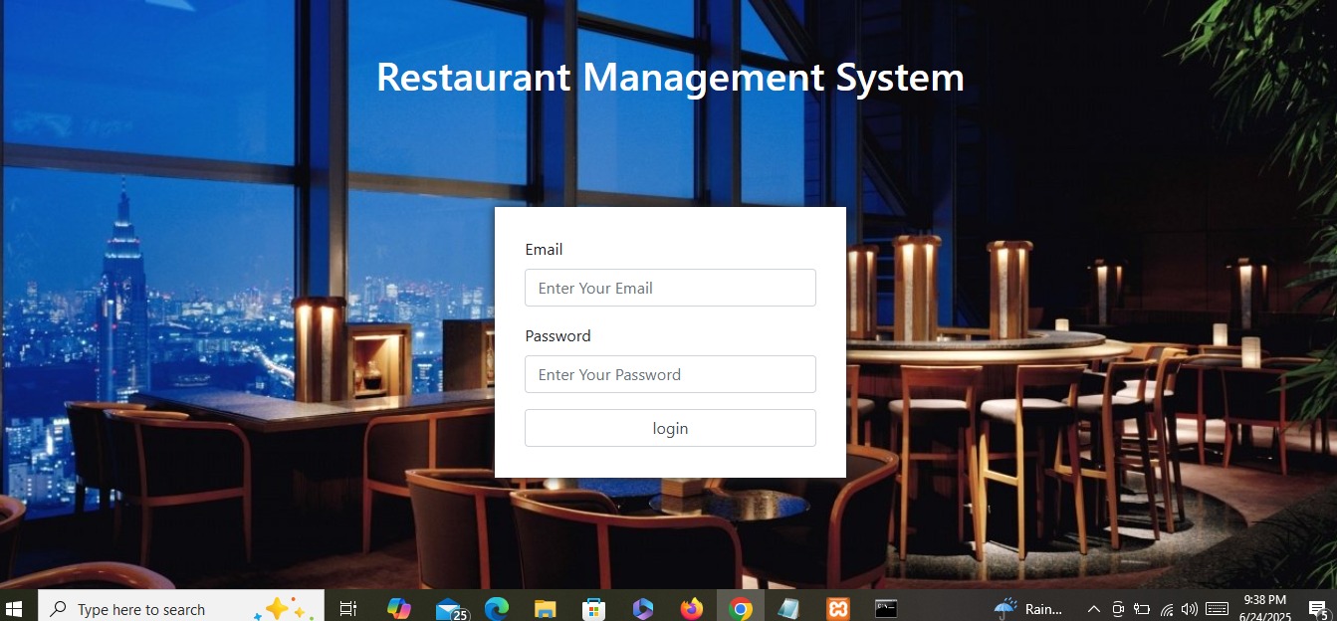
Task: Open the 9:38 PM clock and calendar
Action: [x=1265, y=609]
